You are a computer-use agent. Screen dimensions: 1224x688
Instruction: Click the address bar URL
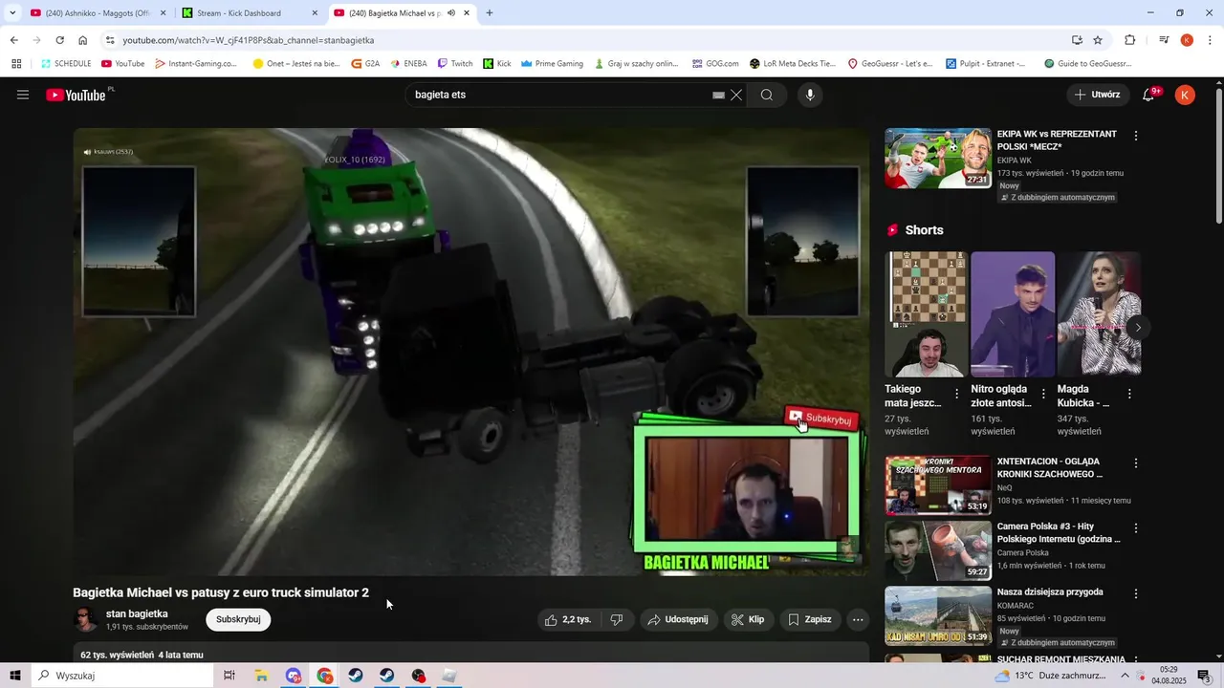249,40
